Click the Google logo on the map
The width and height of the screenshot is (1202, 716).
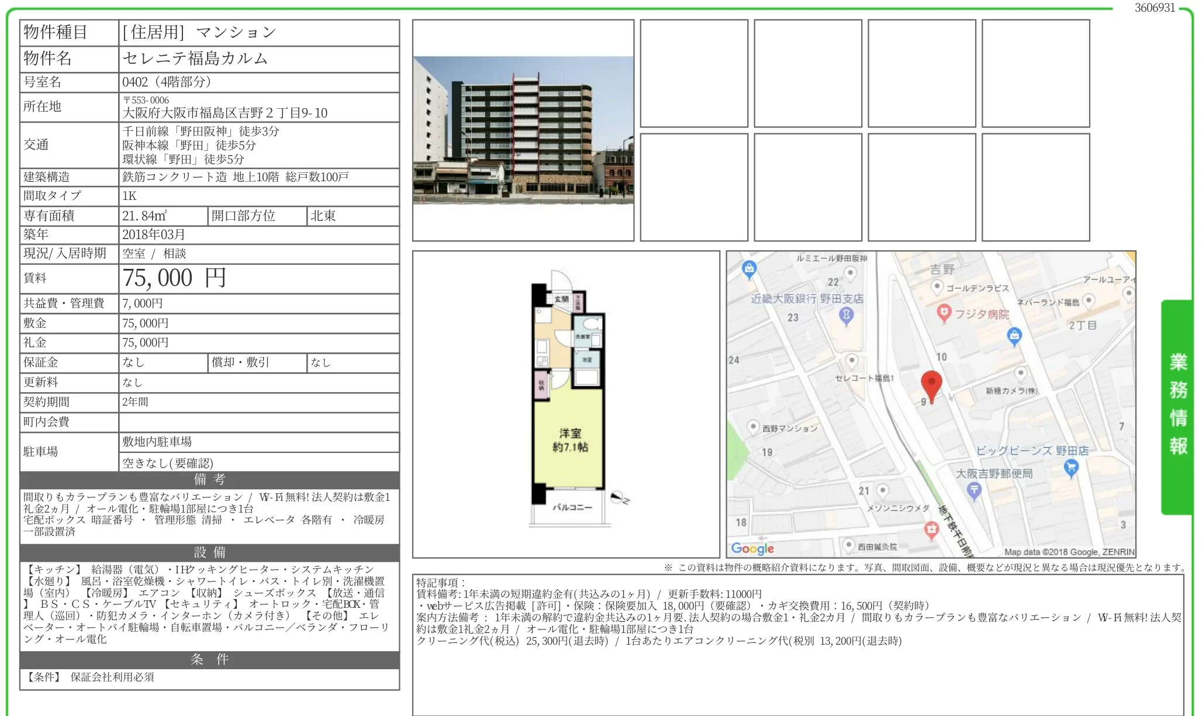752,548
